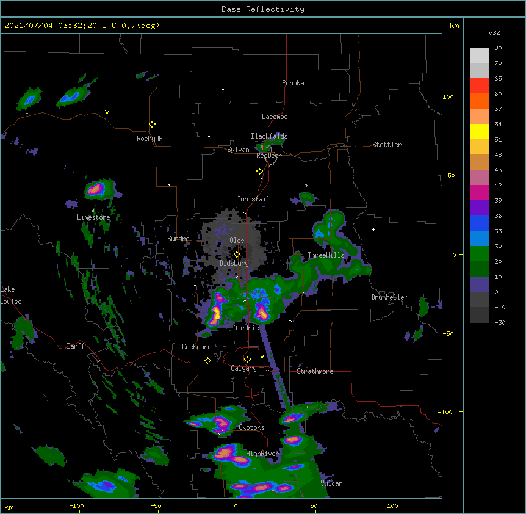Click the 50 tick on the vertical axis
This screenshot has width=526, height=514.
tap(451, 175)
